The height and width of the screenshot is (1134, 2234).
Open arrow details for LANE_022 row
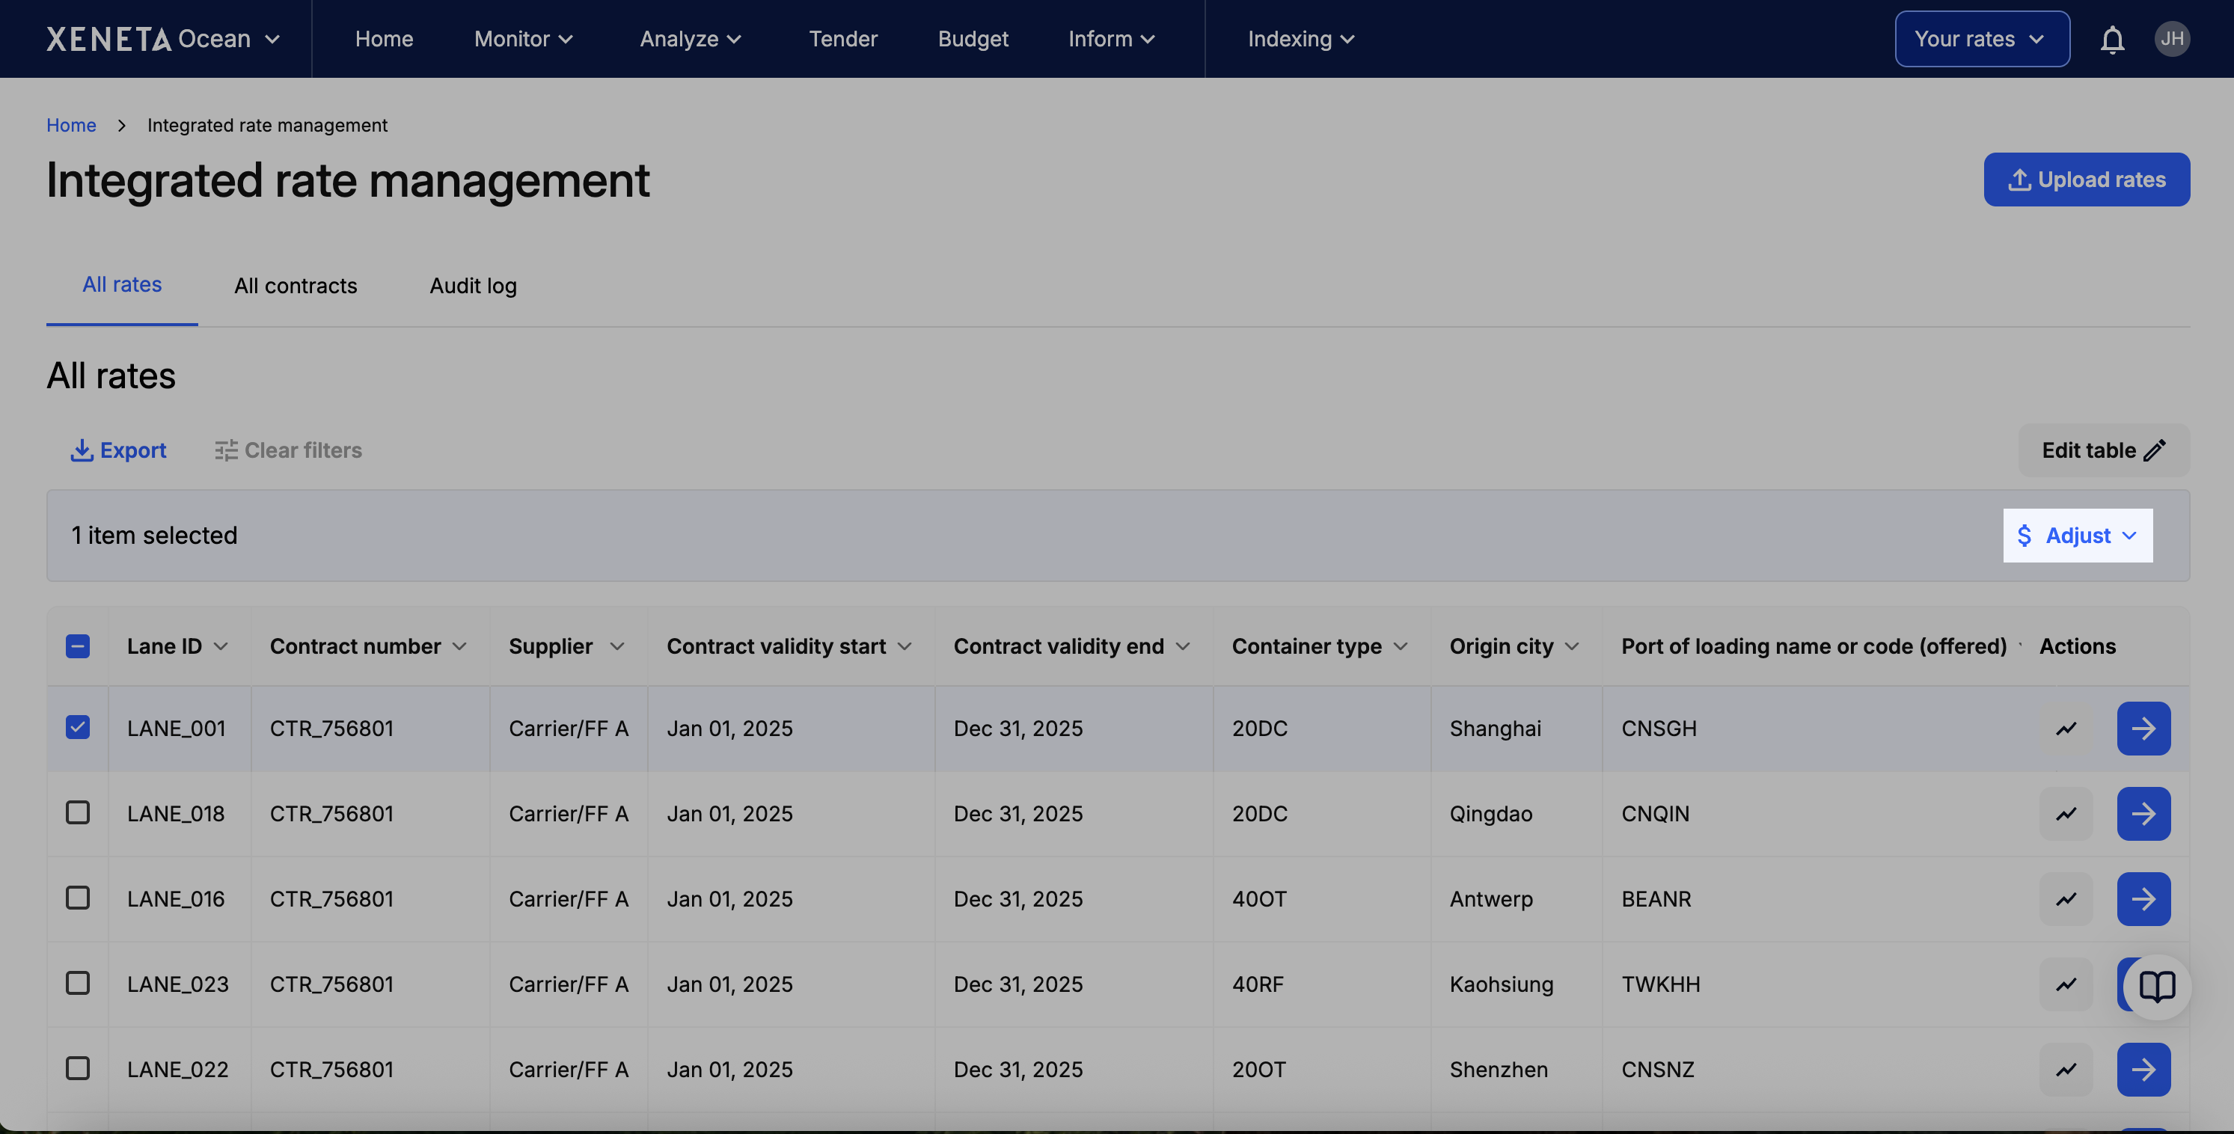[2143, 1069]
